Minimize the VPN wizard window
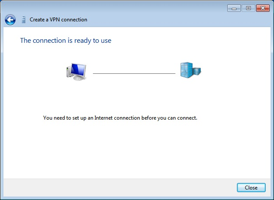Image resolution: width=274 pixels, height=200 pixels. [234, 8]
